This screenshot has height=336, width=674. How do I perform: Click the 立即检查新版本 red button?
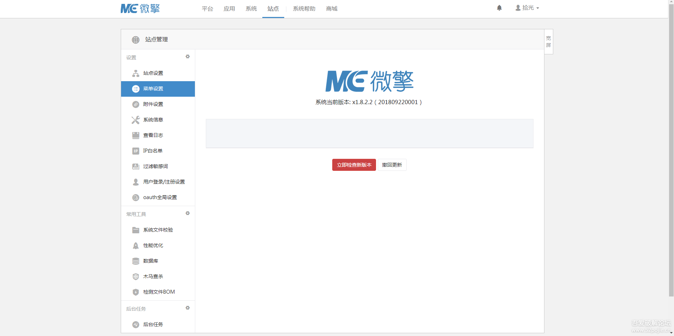pos(354,165)
